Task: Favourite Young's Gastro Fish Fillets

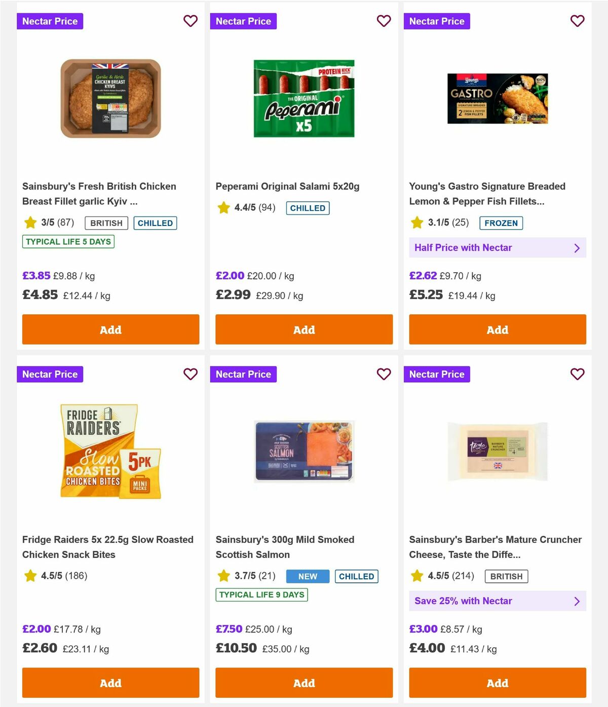Action: click(x=577, y=21)
